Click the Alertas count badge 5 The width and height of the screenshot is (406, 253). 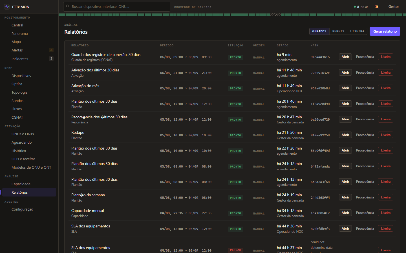51,50
